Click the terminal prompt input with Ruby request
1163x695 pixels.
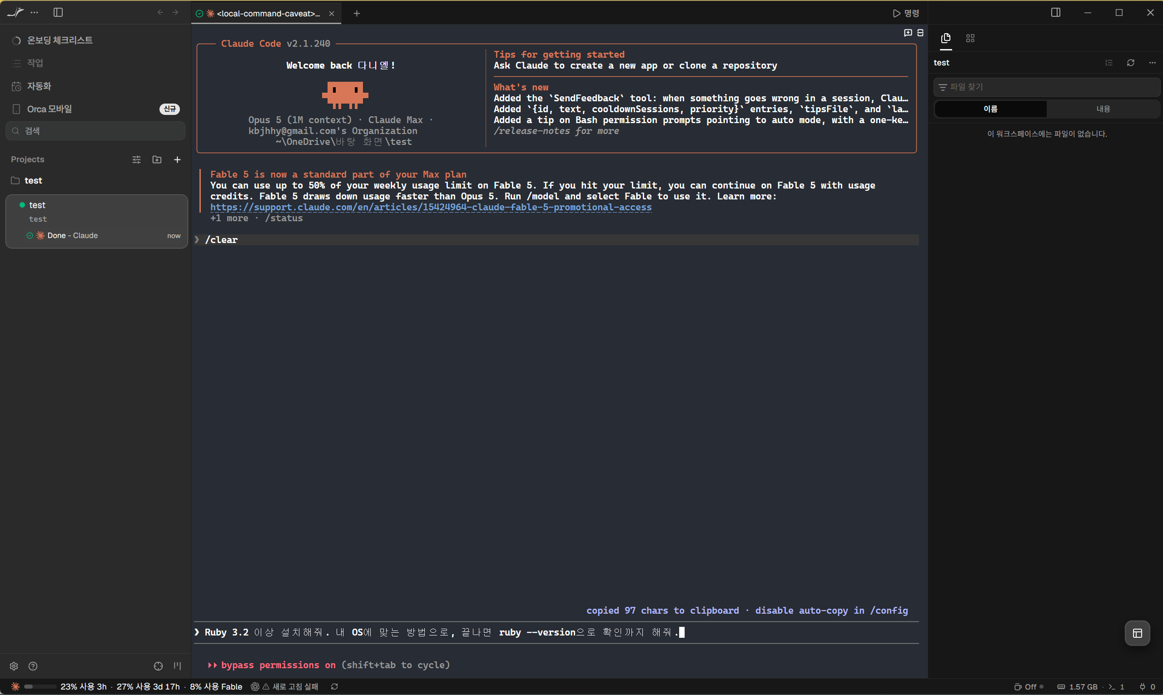pyautogui.click(x=557, y=633)
